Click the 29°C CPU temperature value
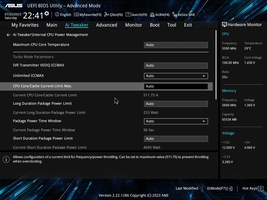The height and width of the screenshot is (200, 267). click(248, 48)
